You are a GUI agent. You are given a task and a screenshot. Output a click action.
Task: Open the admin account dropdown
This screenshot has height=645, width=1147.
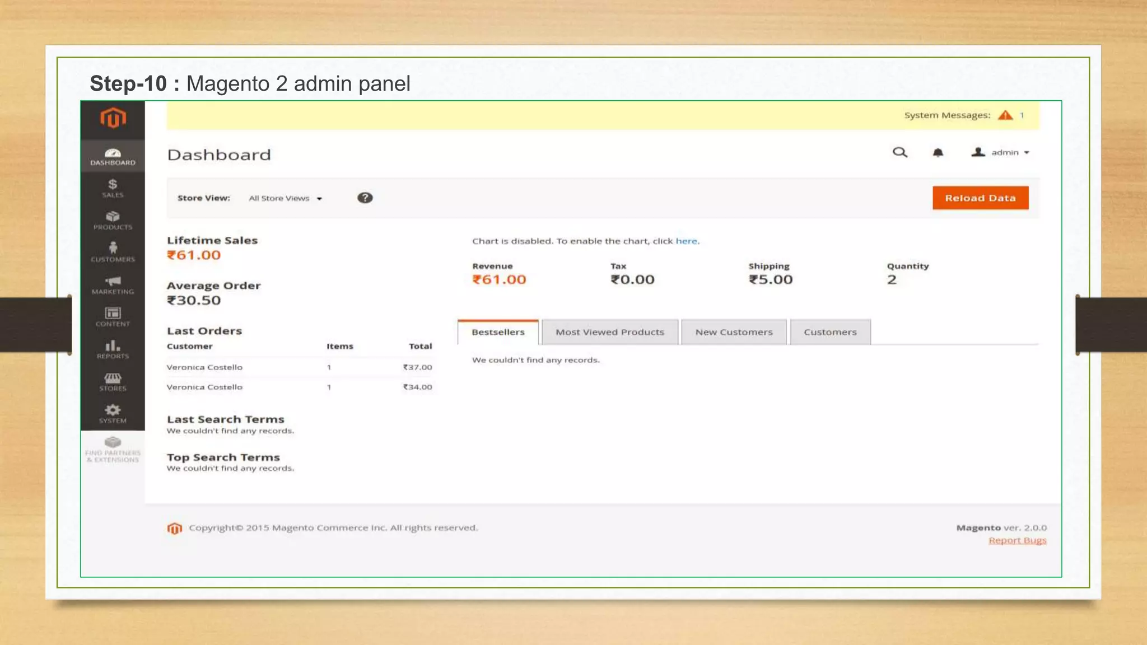(1000, 152)
